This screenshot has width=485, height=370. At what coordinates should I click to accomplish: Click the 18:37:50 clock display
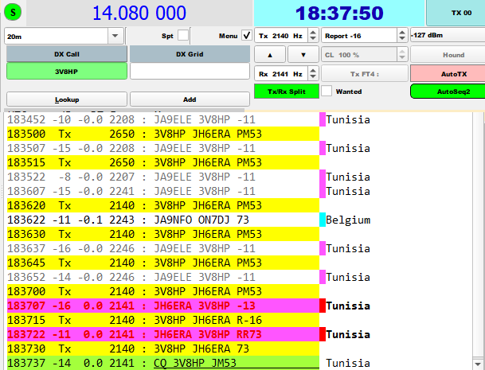(x=339, y=13)
